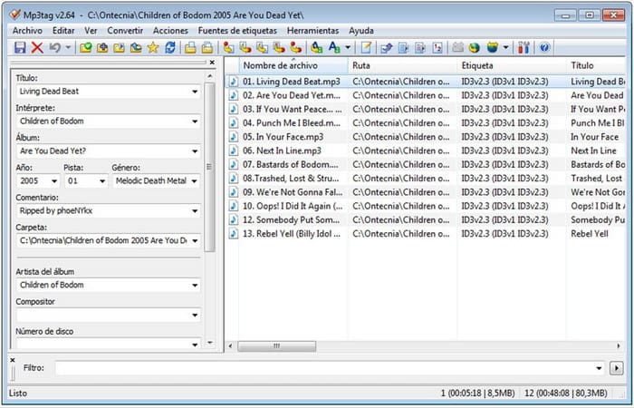Expand the Título dropdown with Living Dead Beat
Screen dimensions: 634x408
pyautogui.click(x=195, y=92)
